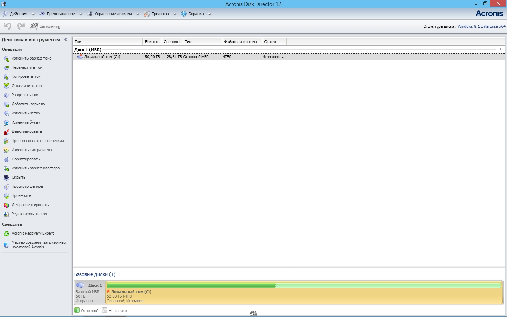Select the Дефрагментировать operation label
This screenshot has width=507, height=317.
click(x=30, y=205)
